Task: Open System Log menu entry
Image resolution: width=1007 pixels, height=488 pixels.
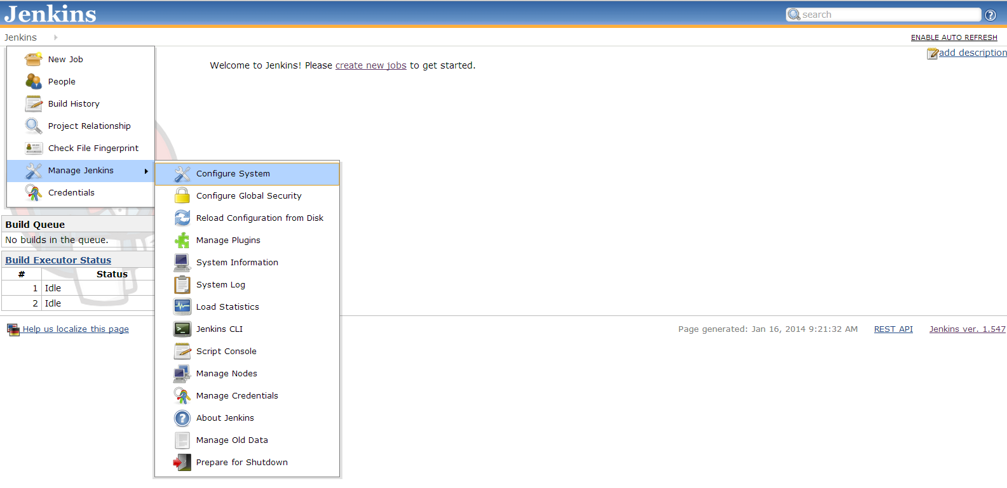Action: [x=247, y=285]
